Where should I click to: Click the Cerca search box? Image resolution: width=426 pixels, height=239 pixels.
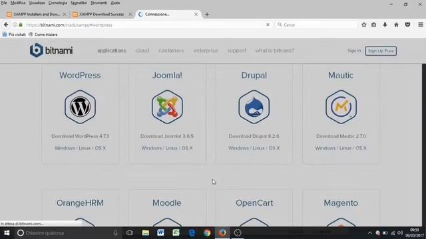[317, 25]
